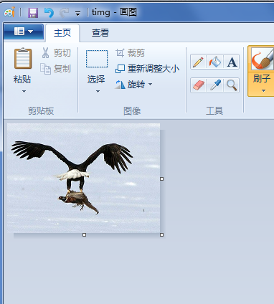Open the Paint file menu button

pos(24,32)
